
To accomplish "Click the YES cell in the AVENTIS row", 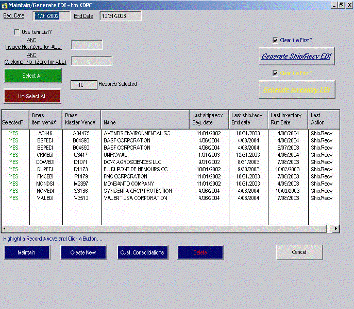I will 14,133.
